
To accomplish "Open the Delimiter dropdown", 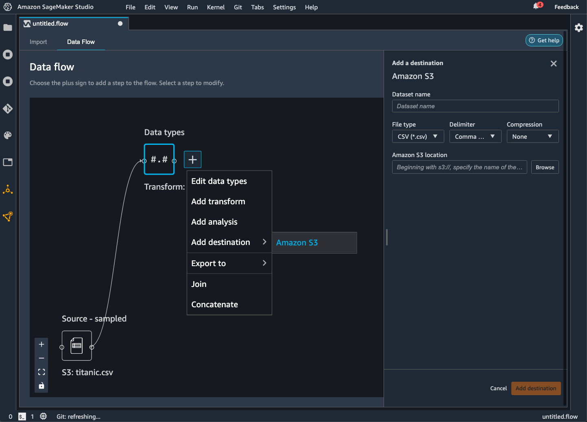I will coord(475,137).
